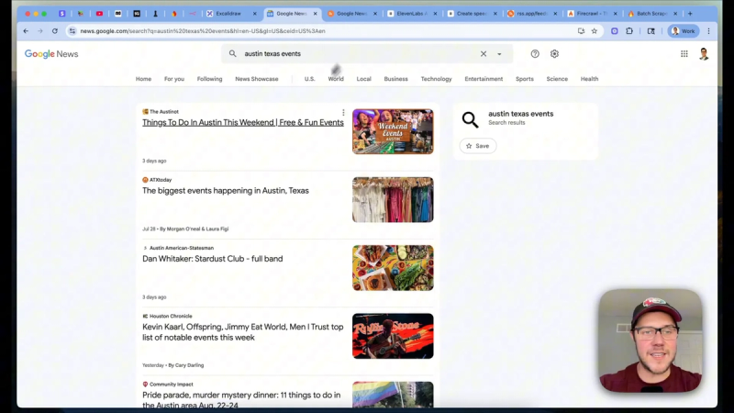Open the first pinned purple tab

(x=61, y=14)
